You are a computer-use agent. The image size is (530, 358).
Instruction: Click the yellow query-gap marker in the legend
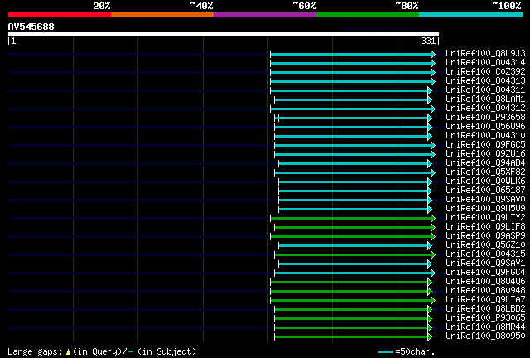pyautogui.click(x=68, y=352)
